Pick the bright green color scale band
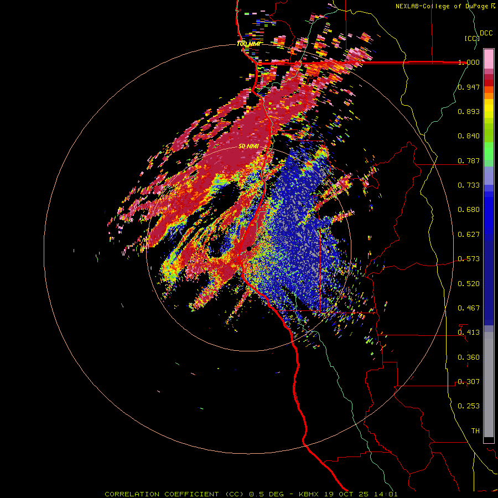Viewport: 498px width, 498px height. pyautogui.click(x=489, y=151)
